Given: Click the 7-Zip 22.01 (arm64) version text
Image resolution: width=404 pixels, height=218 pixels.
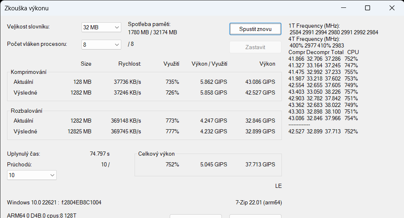Looking at the screenshot, I should tap(258, 202).
